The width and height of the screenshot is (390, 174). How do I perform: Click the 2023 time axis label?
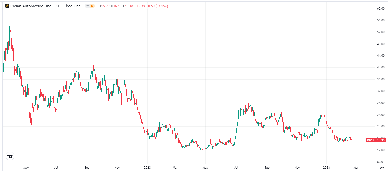tap(147, 167)
